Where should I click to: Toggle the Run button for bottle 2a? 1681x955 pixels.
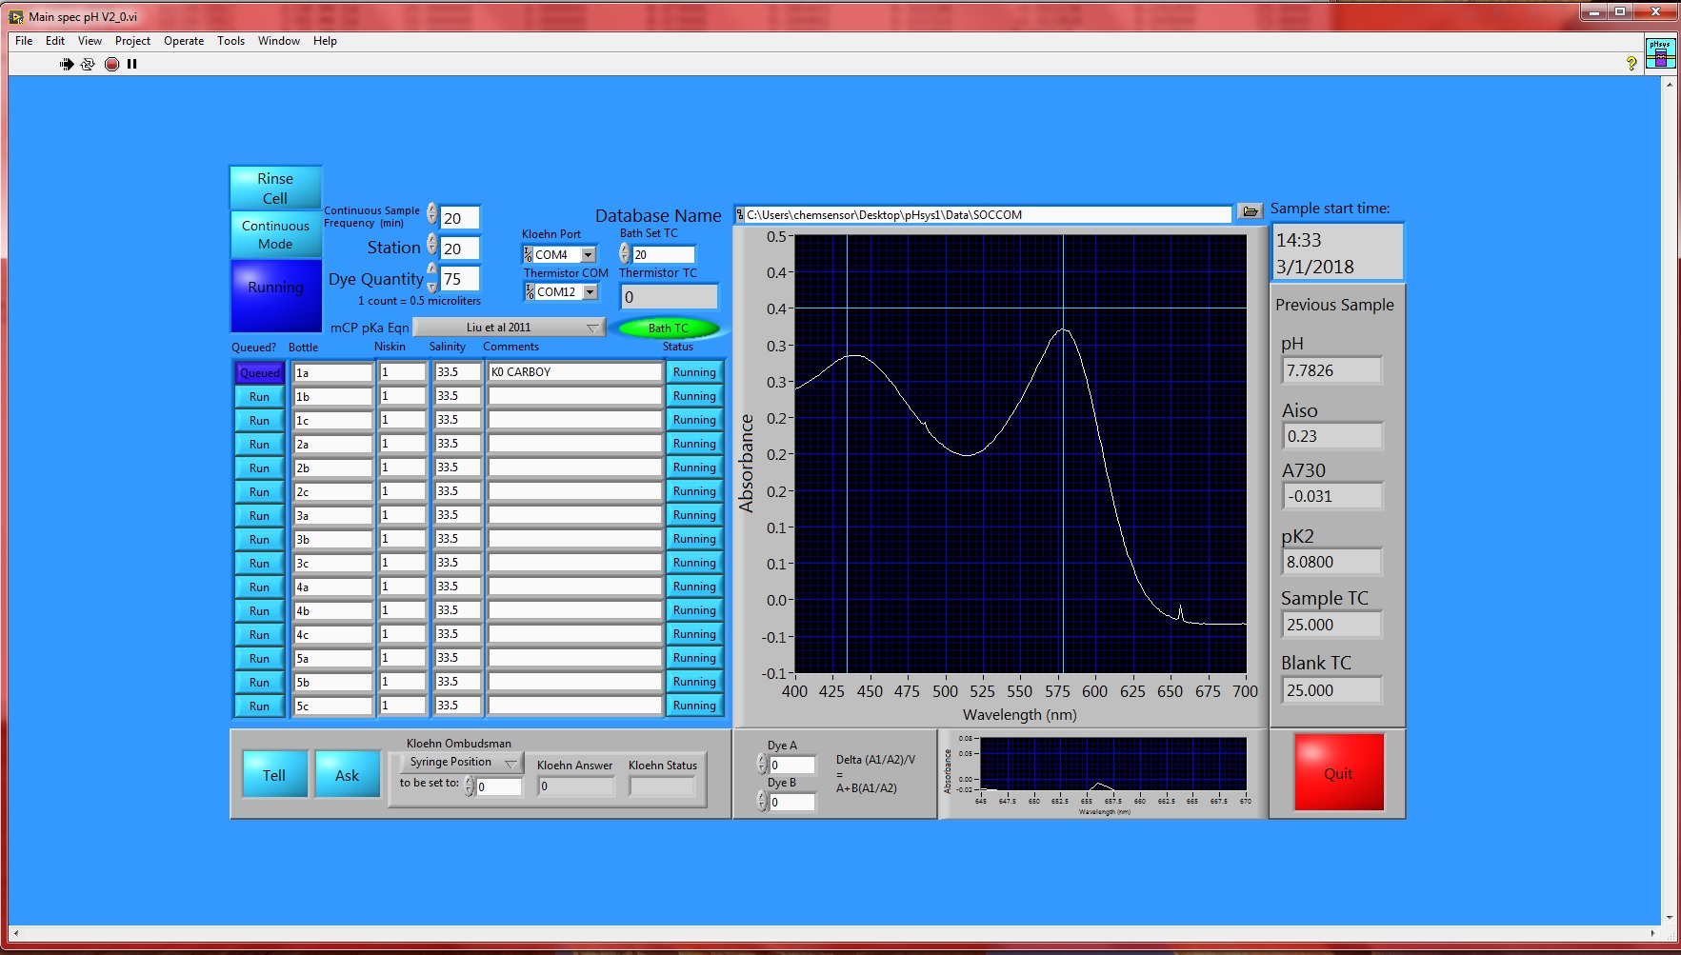pyautogui.click(x=260, y=444)
